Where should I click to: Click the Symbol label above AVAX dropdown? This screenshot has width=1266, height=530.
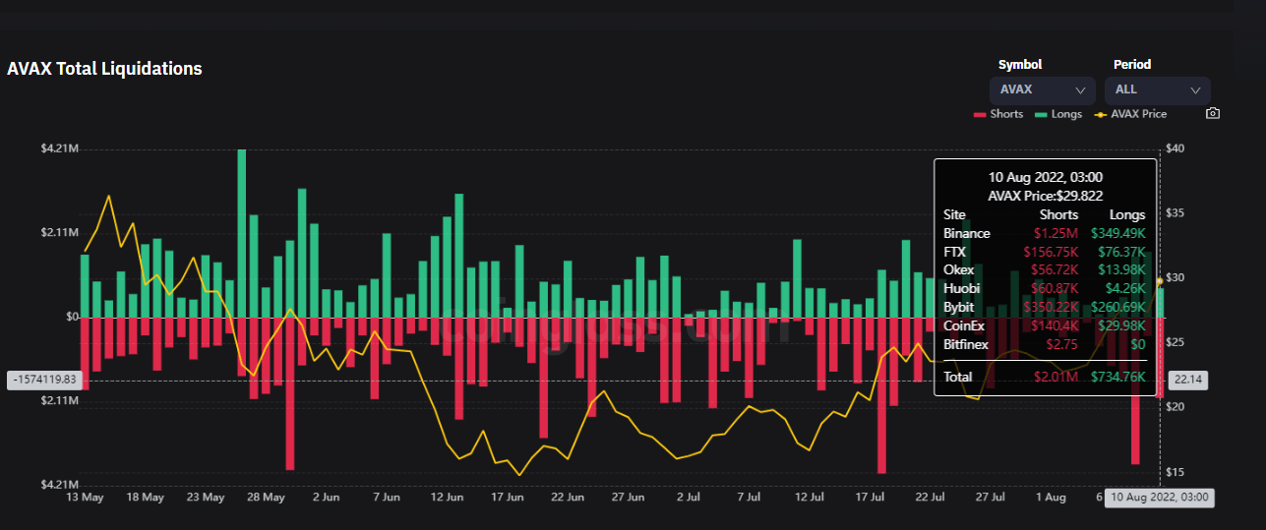pos(1020,64)
